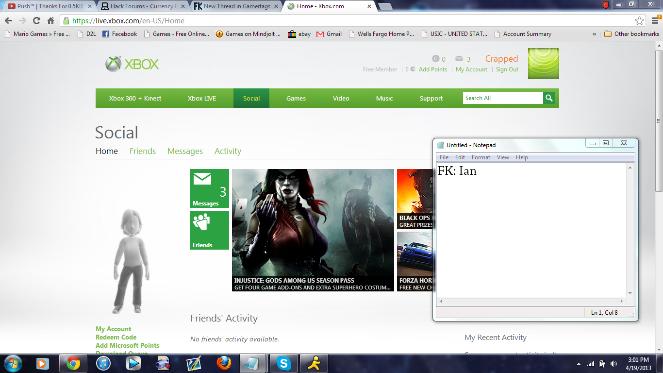Open the Other bookmarks folder
The image size is (663, 373).
pos(631,34)
